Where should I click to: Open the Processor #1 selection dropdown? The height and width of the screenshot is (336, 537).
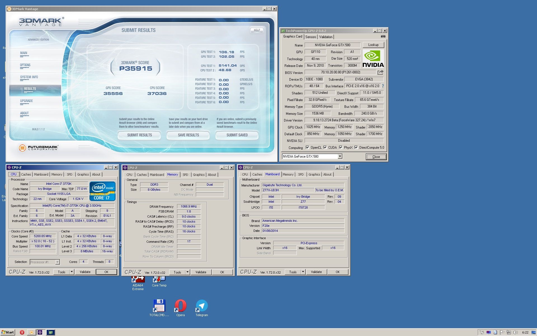57,262
